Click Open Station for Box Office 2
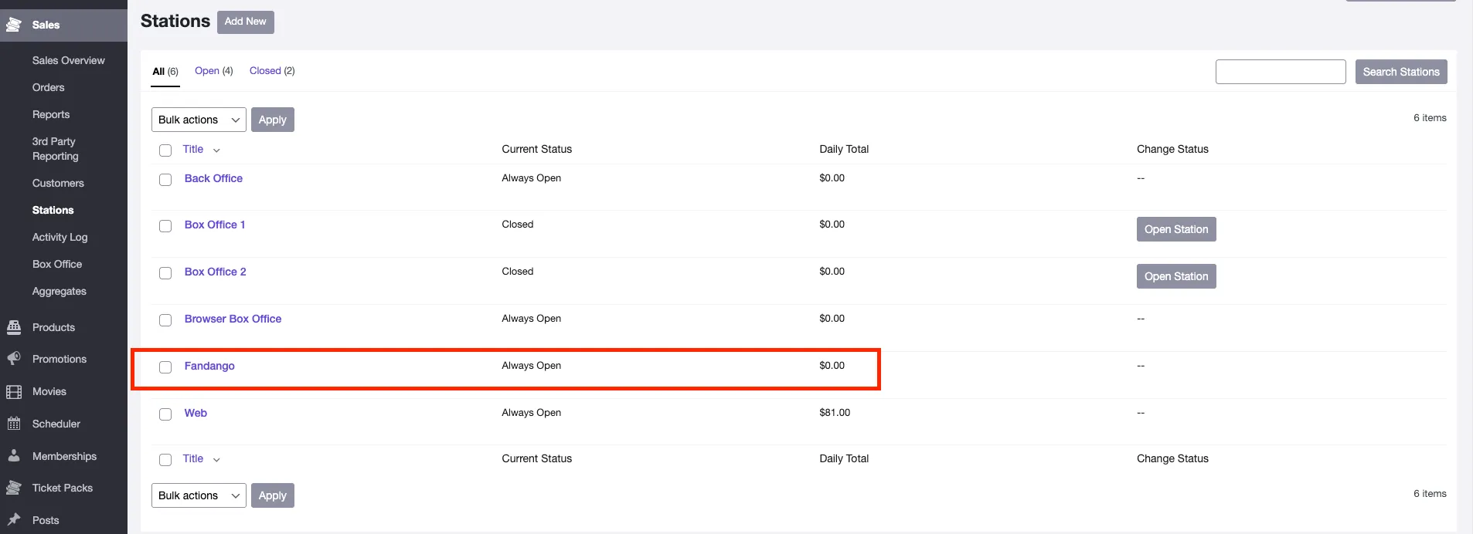The width and height of the screenshot is (1473, 534). pos(1176,276)
